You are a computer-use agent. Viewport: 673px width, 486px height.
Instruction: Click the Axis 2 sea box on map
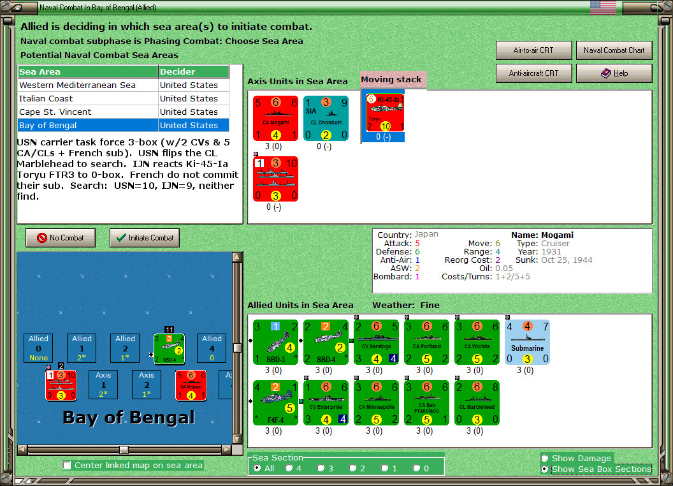pyautogui.click(x=147, y=384)
